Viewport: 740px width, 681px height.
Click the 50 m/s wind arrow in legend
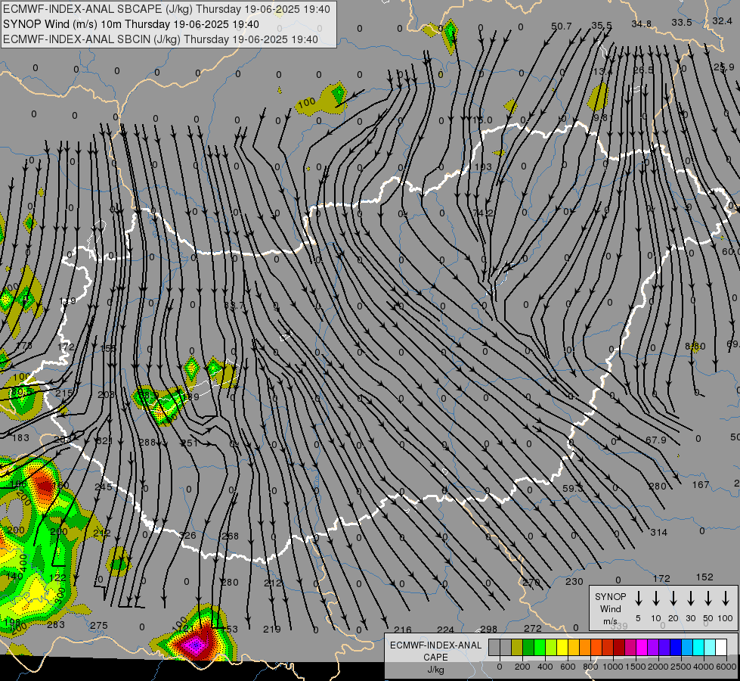click(x=708, y=599)
